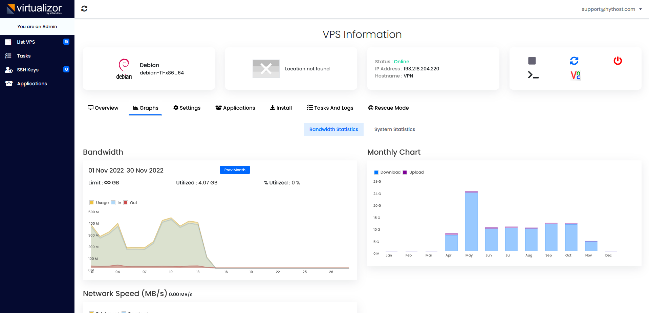Open the Tasks And Logs tab
The width and height of the screenshot is (649, 313).
pos(330,108)
